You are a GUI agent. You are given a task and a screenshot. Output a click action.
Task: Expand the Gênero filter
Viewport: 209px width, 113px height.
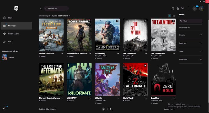coord(190,35)
